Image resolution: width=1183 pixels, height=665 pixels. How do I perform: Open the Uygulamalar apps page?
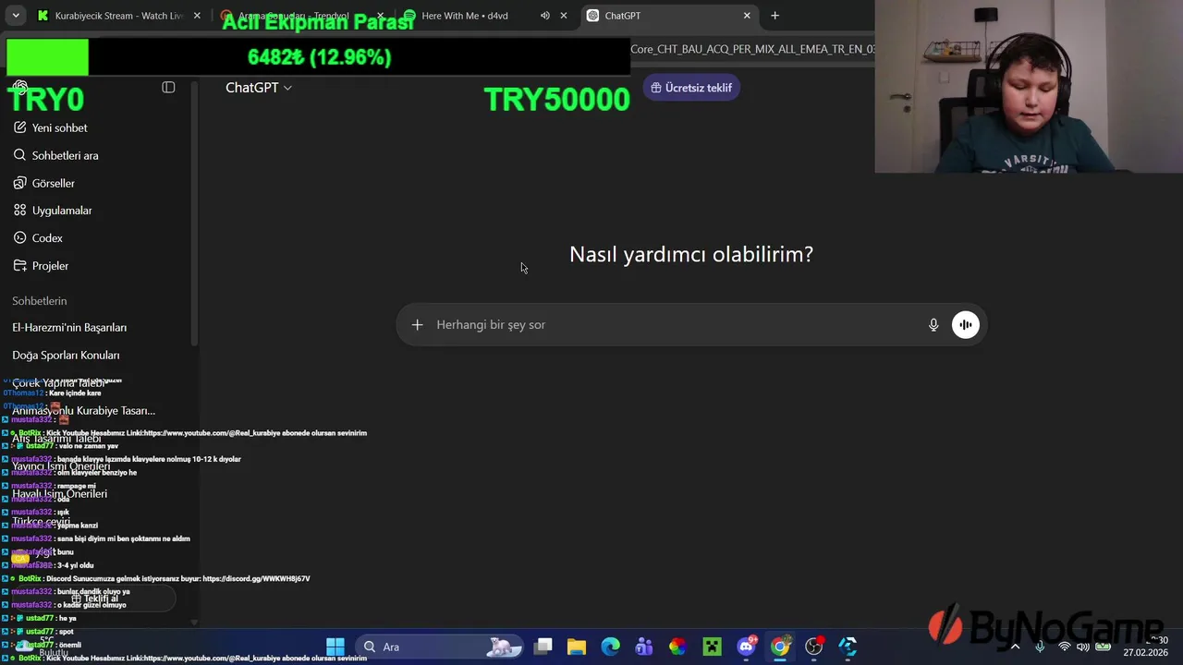point(53,211)
